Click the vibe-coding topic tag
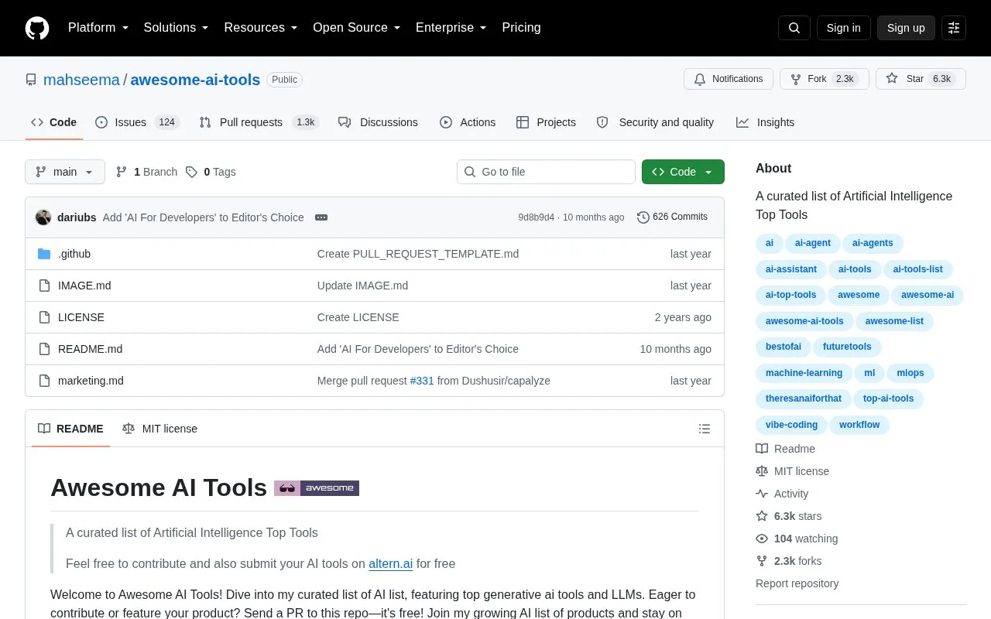 [791, 425]
